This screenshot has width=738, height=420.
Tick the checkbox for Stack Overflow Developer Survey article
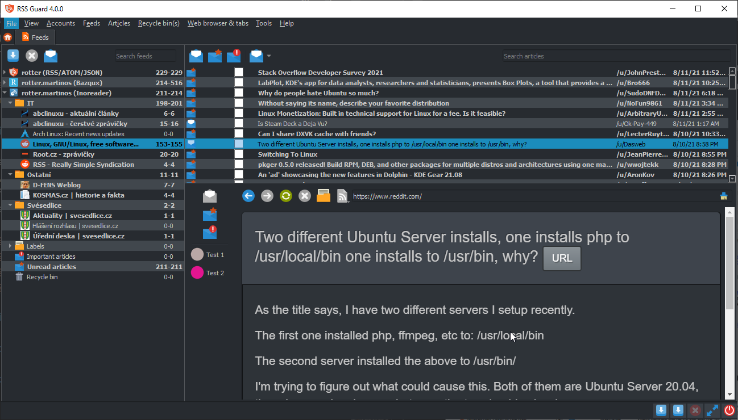tap(239, 73)
